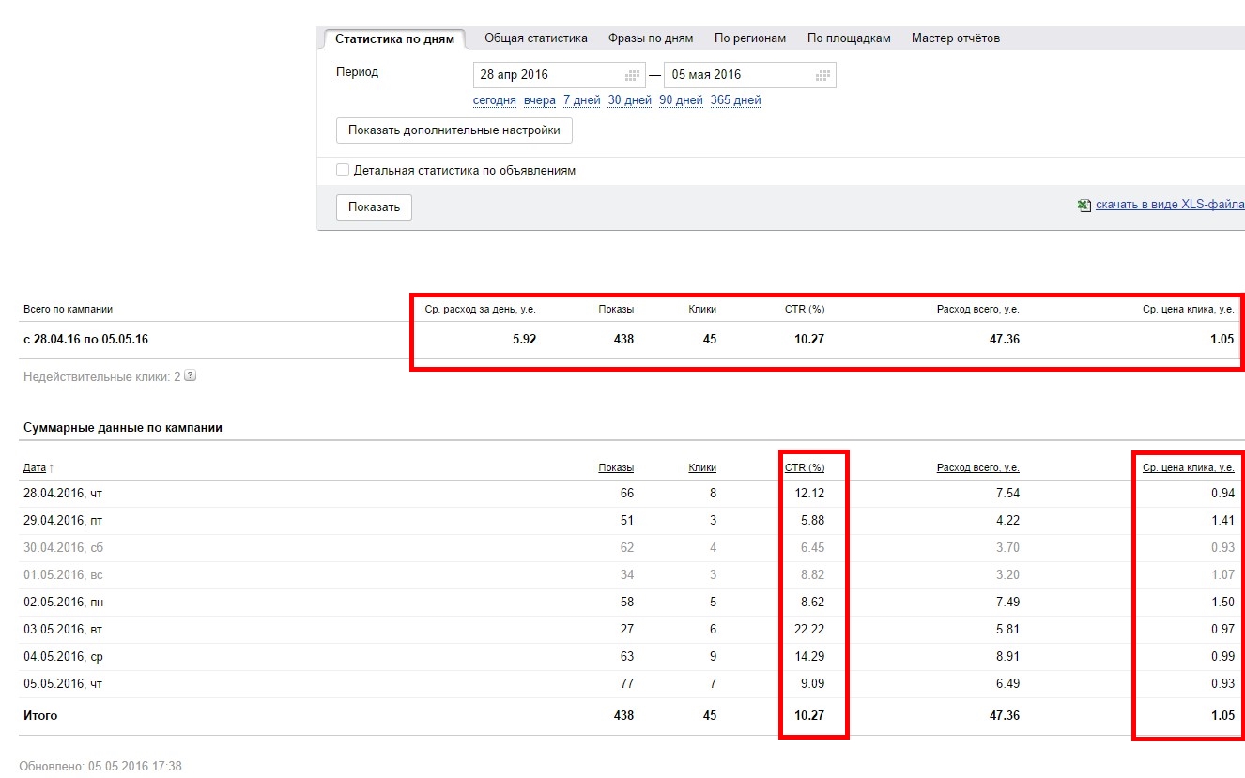This screenshot has height=778, width=1245.
Task: Set the period to вчера
Action: (540, 100)
